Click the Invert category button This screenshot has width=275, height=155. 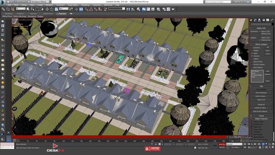point(268,54)
